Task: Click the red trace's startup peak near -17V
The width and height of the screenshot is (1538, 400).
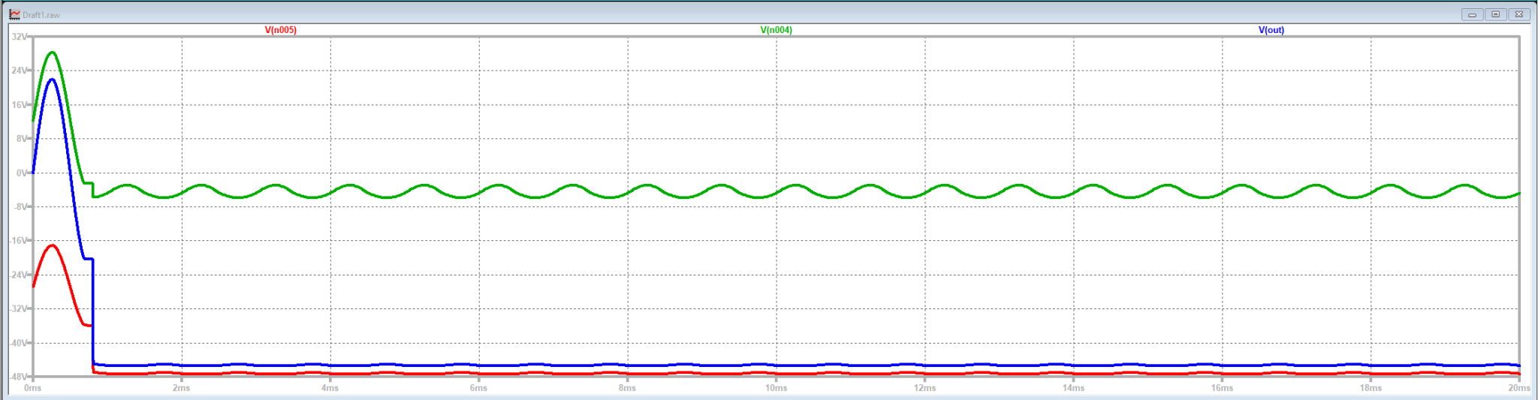Action: pos(52,245)
